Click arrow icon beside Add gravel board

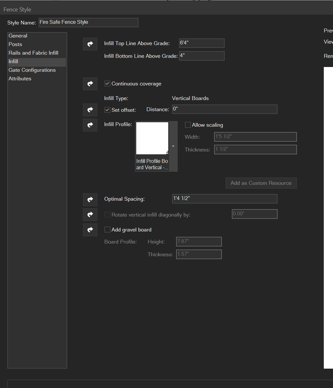coord(90,230)
